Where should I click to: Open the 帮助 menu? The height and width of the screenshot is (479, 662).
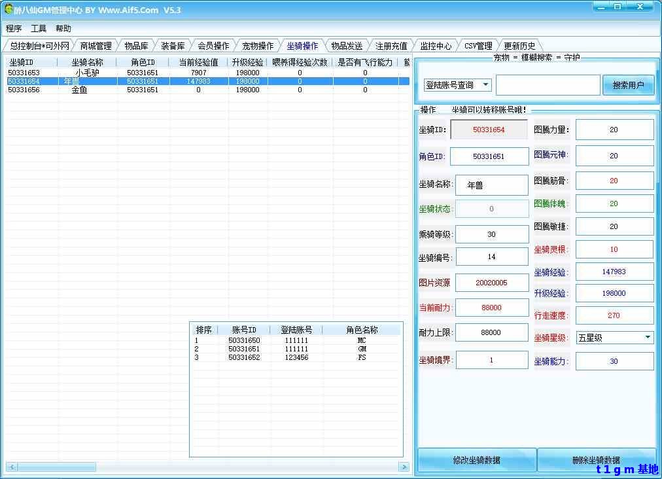63,29
